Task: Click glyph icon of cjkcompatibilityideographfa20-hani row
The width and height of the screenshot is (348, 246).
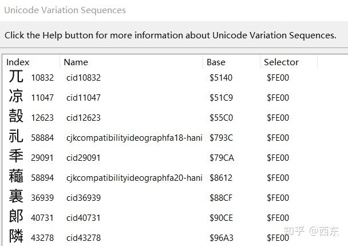Action: 16,177
